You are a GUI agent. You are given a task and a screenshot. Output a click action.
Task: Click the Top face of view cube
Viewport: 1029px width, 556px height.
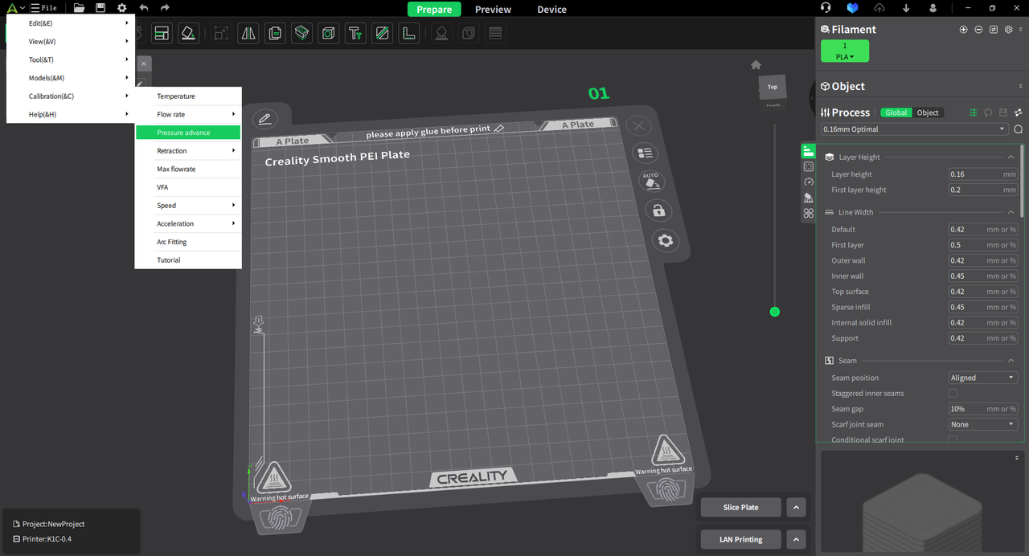(x=772, y=87)
